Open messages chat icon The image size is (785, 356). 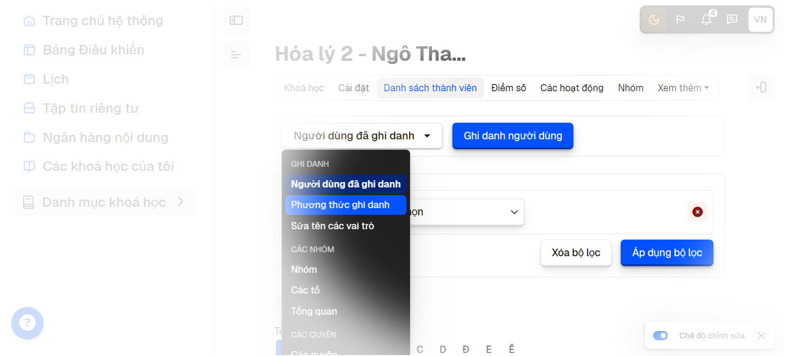(x=732, y=20)
